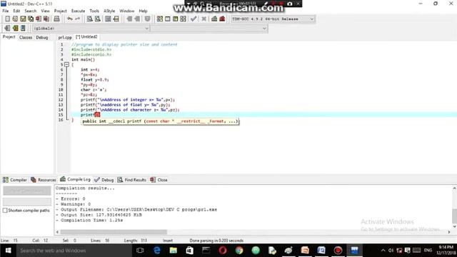Select the Project side panel tab
This screenshot has height=257, width=457.
coord(9,37)
